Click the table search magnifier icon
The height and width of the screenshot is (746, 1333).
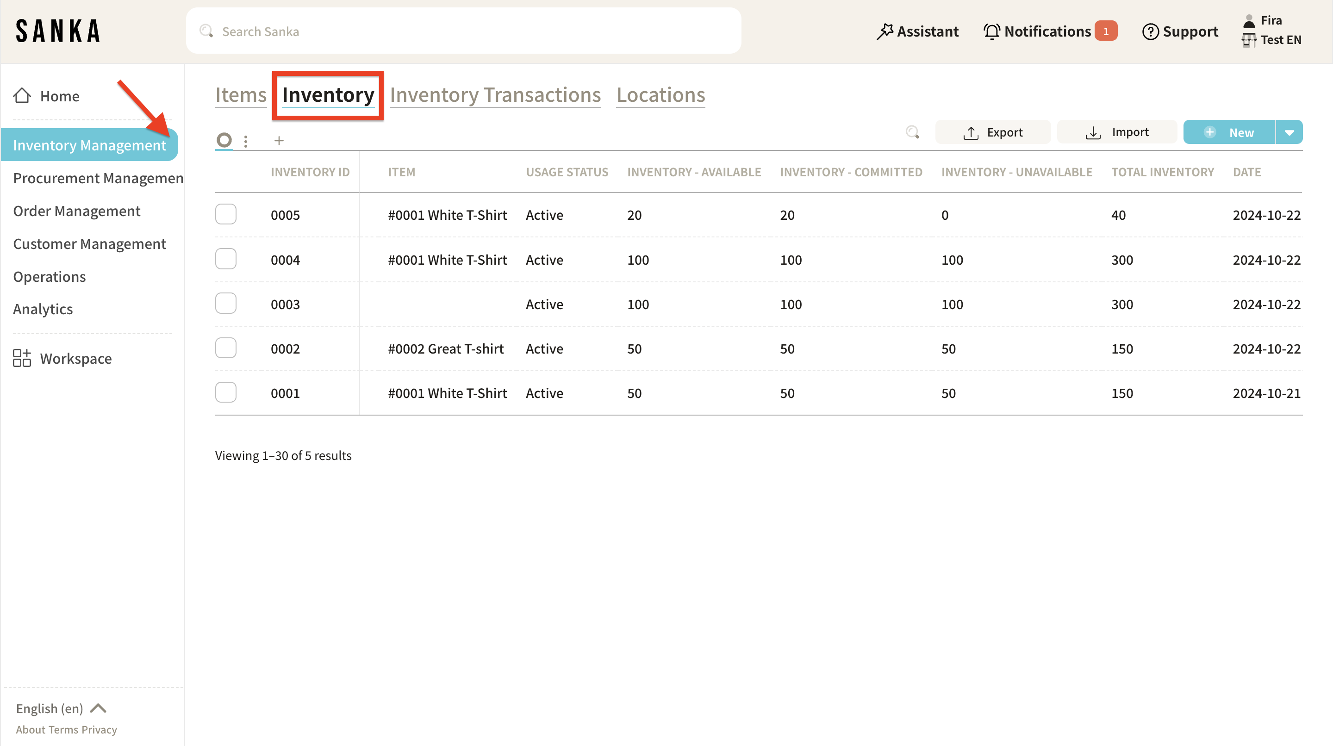(912, 132)
